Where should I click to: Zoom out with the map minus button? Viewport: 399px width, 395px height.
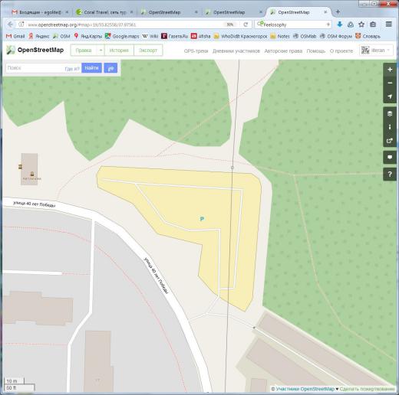coord(390,83)
